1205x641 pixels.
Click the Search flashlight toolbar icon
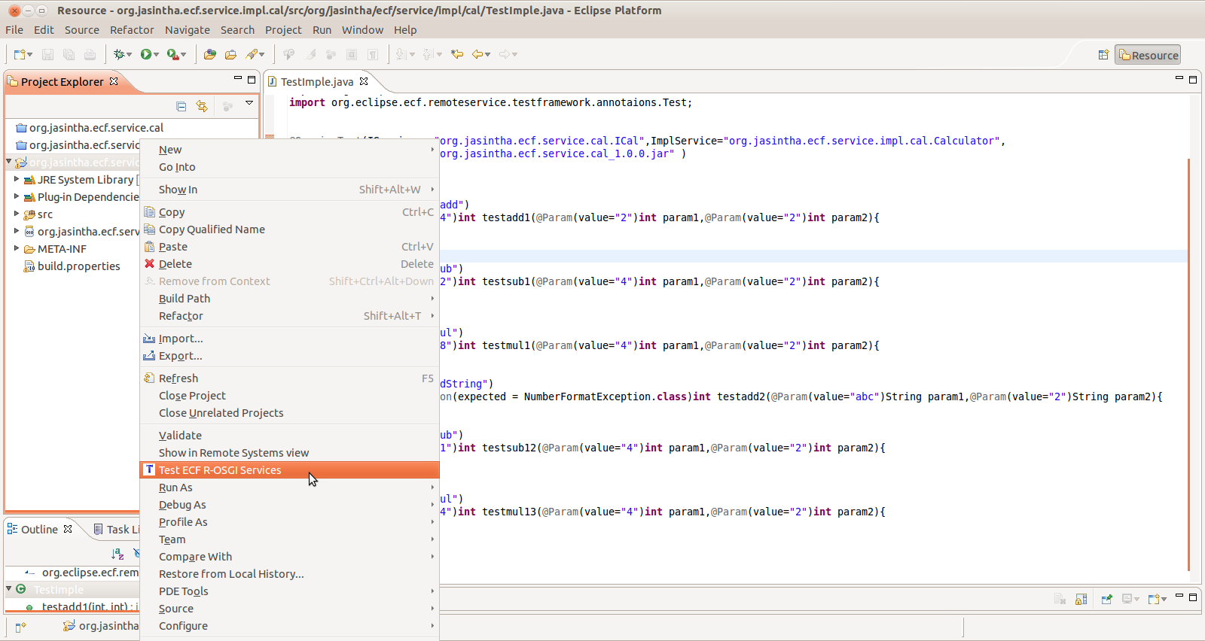pos(252,54)
